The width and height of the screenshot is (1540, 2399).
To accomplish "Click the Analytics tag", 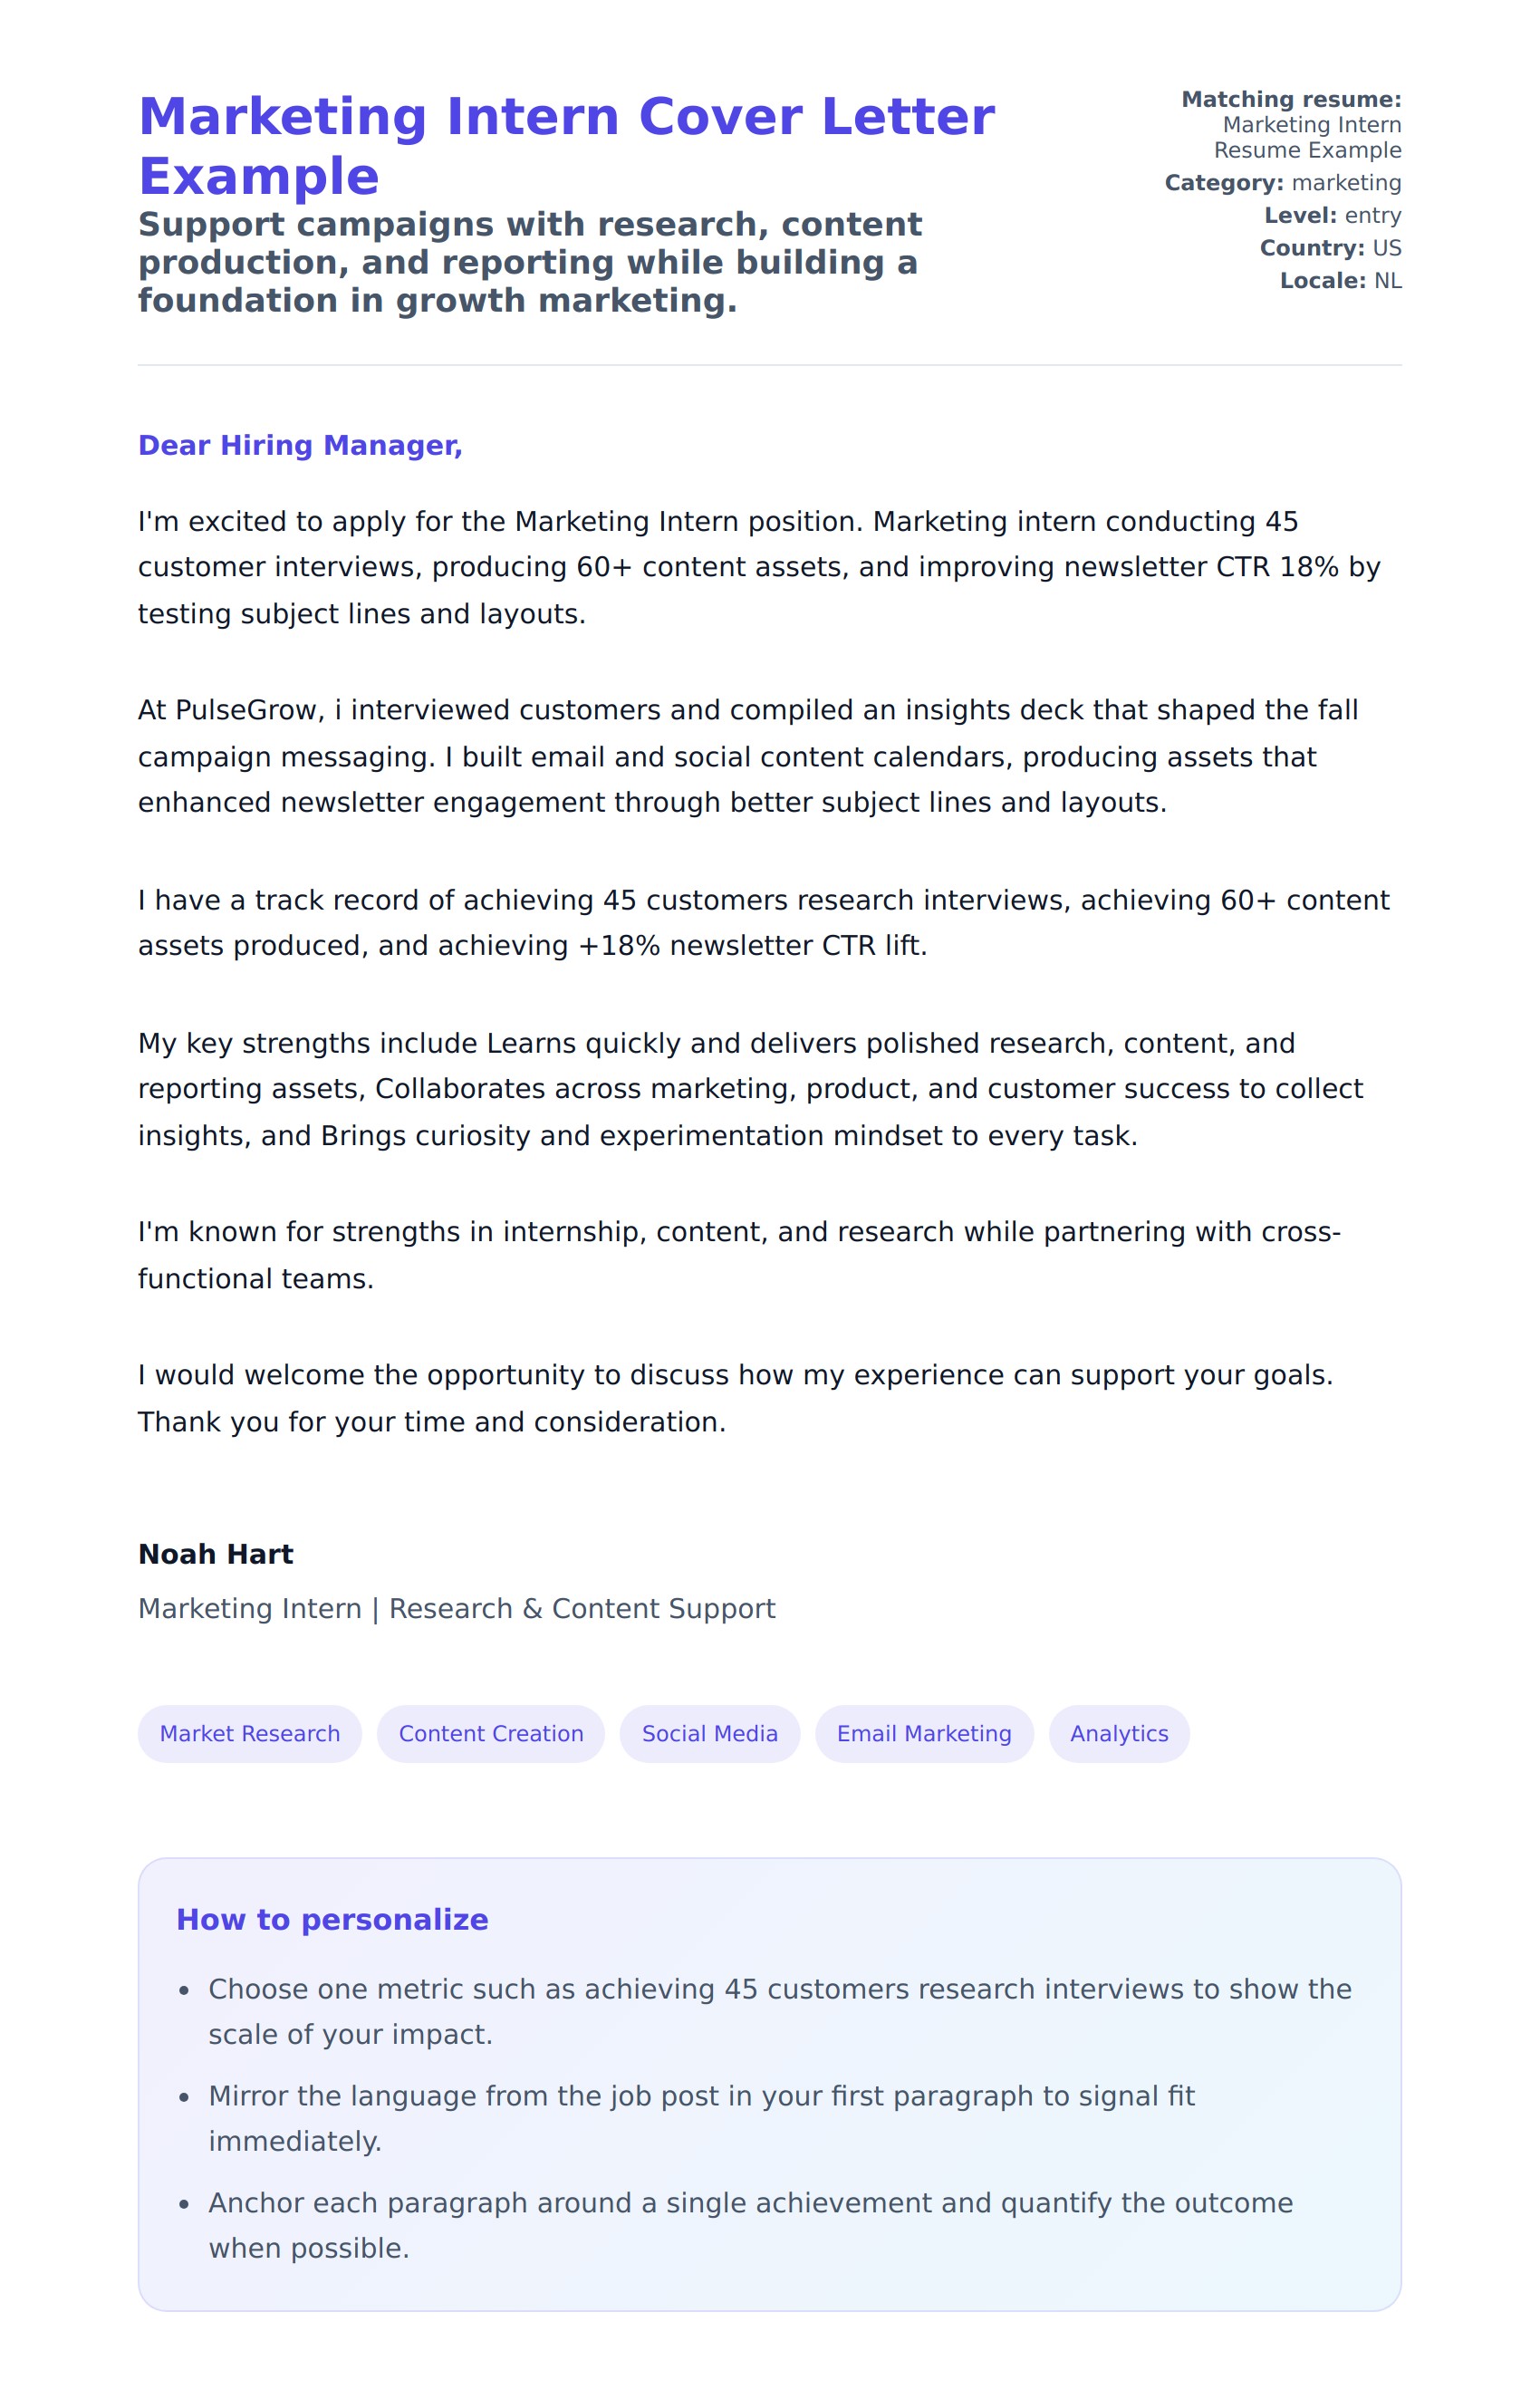I will click(1118, 1733).
